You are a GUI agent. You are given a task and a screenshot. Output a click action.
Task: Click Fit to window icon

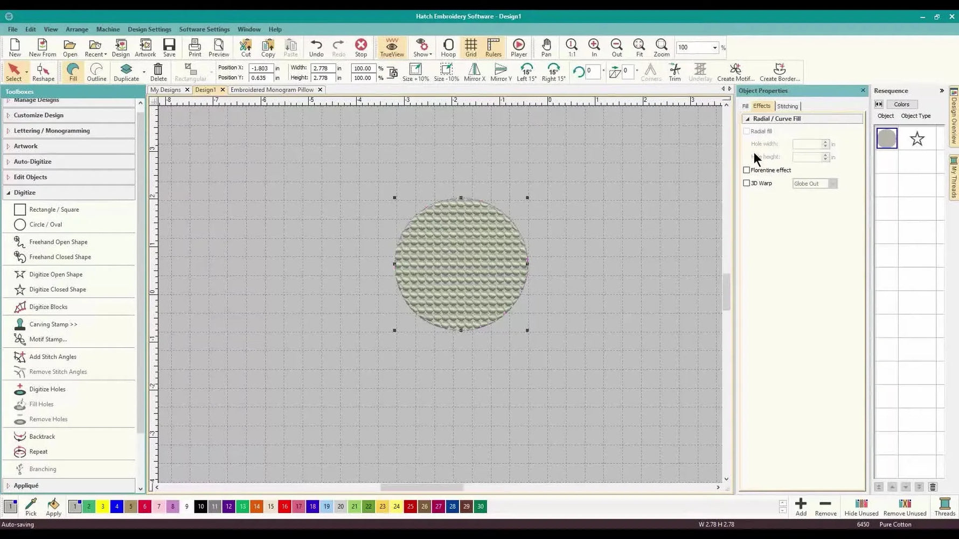[x=639, y=47]
